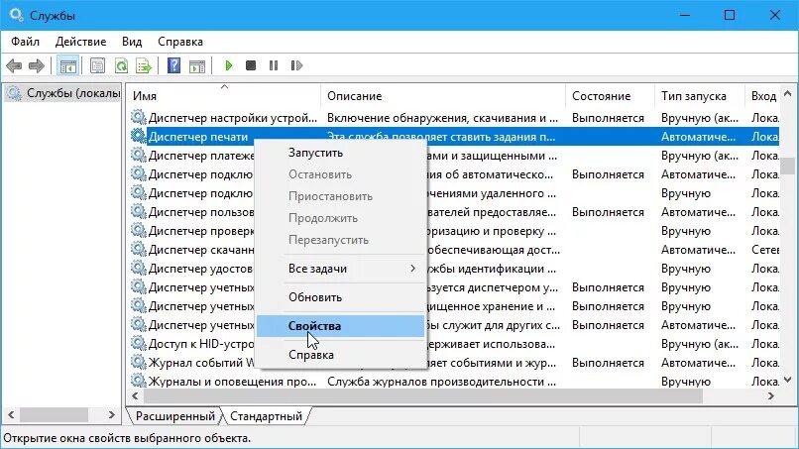Choose Остановить in the context menu

click(x=340, y=174)
